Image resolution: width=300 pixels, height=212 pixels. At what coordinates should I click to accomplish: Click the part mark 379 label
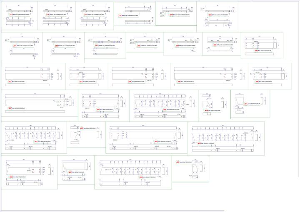pyautogui.click(x=171, y=15)
